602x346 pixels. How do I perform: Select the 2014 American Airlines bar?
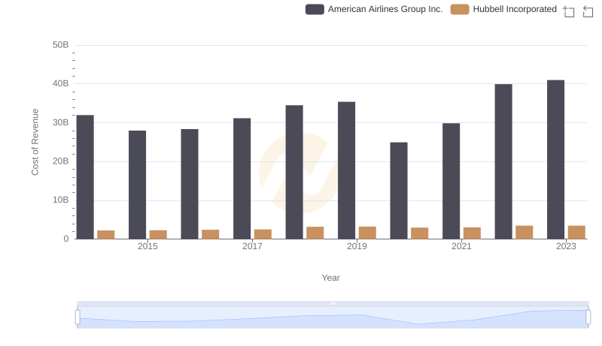pos(85,177)
